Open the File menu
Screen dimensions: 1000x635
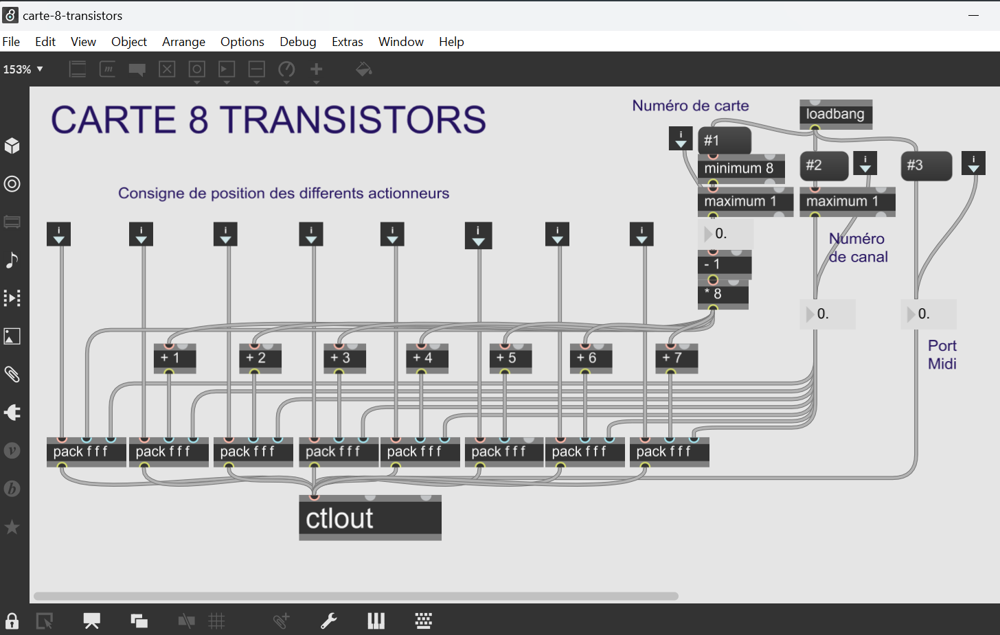[x=11, y=41]
